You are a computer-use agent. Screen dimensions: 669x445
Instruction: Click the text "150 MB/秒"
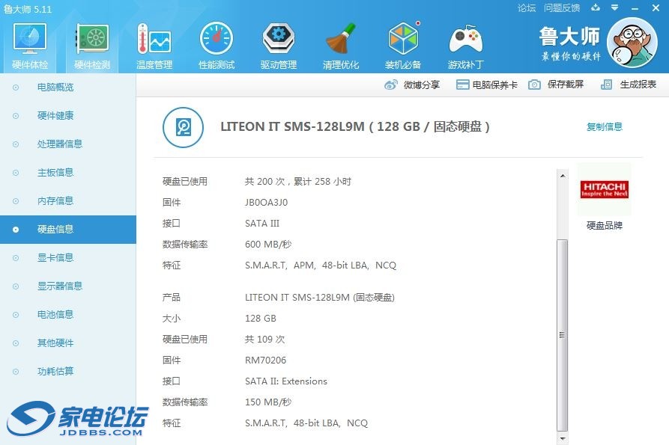point(268,402)
